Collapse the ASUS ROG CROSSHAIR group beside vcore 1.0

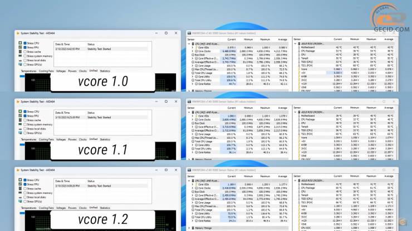coord(295,43)
